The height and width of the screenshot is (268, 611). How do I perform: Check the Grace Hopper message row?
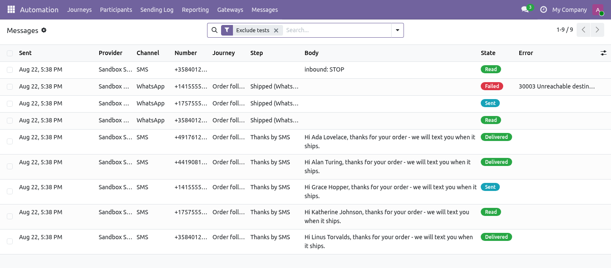tap(10, 191)
